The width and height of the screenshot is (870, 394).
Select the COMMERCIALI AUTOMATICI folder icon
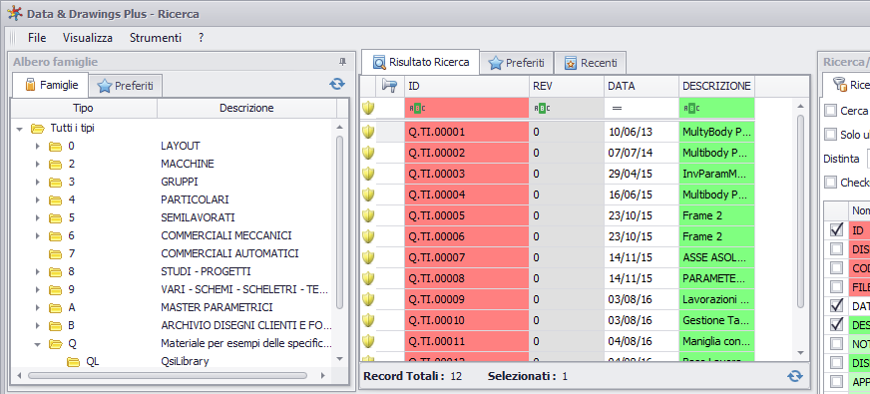(55, 253)
